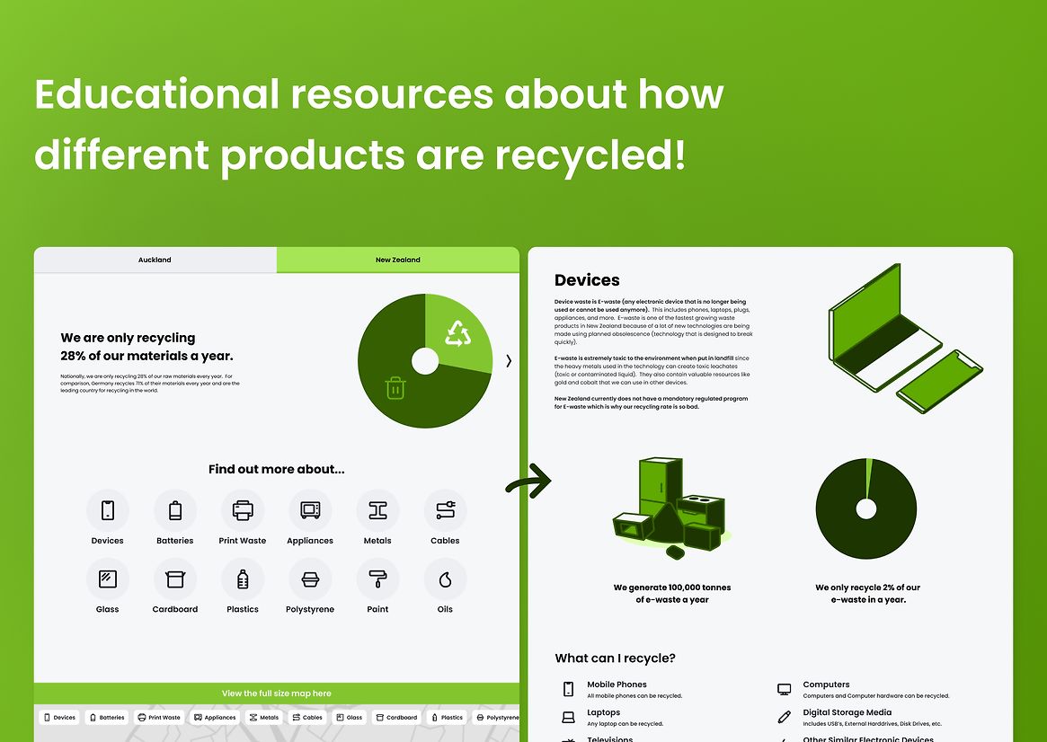Choose the Polystyrene category icon
This screenshot has width=1047, height=742.
[310, 579]
